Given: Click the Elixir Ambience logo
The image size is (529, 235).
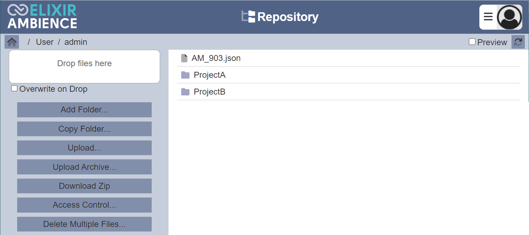Looking at the screenshot, I should [x=42, y=17].
